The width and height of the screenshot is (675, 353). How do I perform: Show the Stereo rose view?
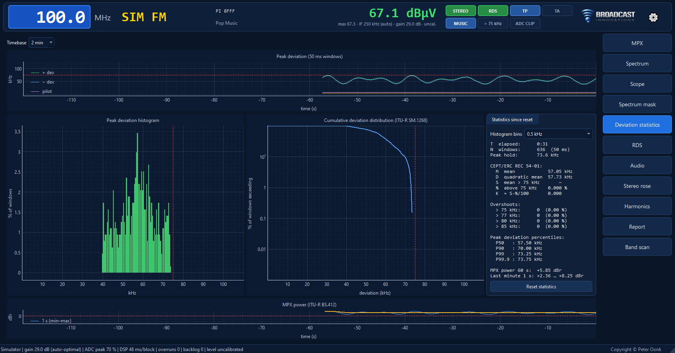(637, 186)
